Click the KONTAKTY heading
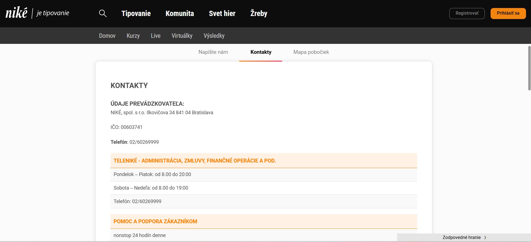 click(129, 86)
